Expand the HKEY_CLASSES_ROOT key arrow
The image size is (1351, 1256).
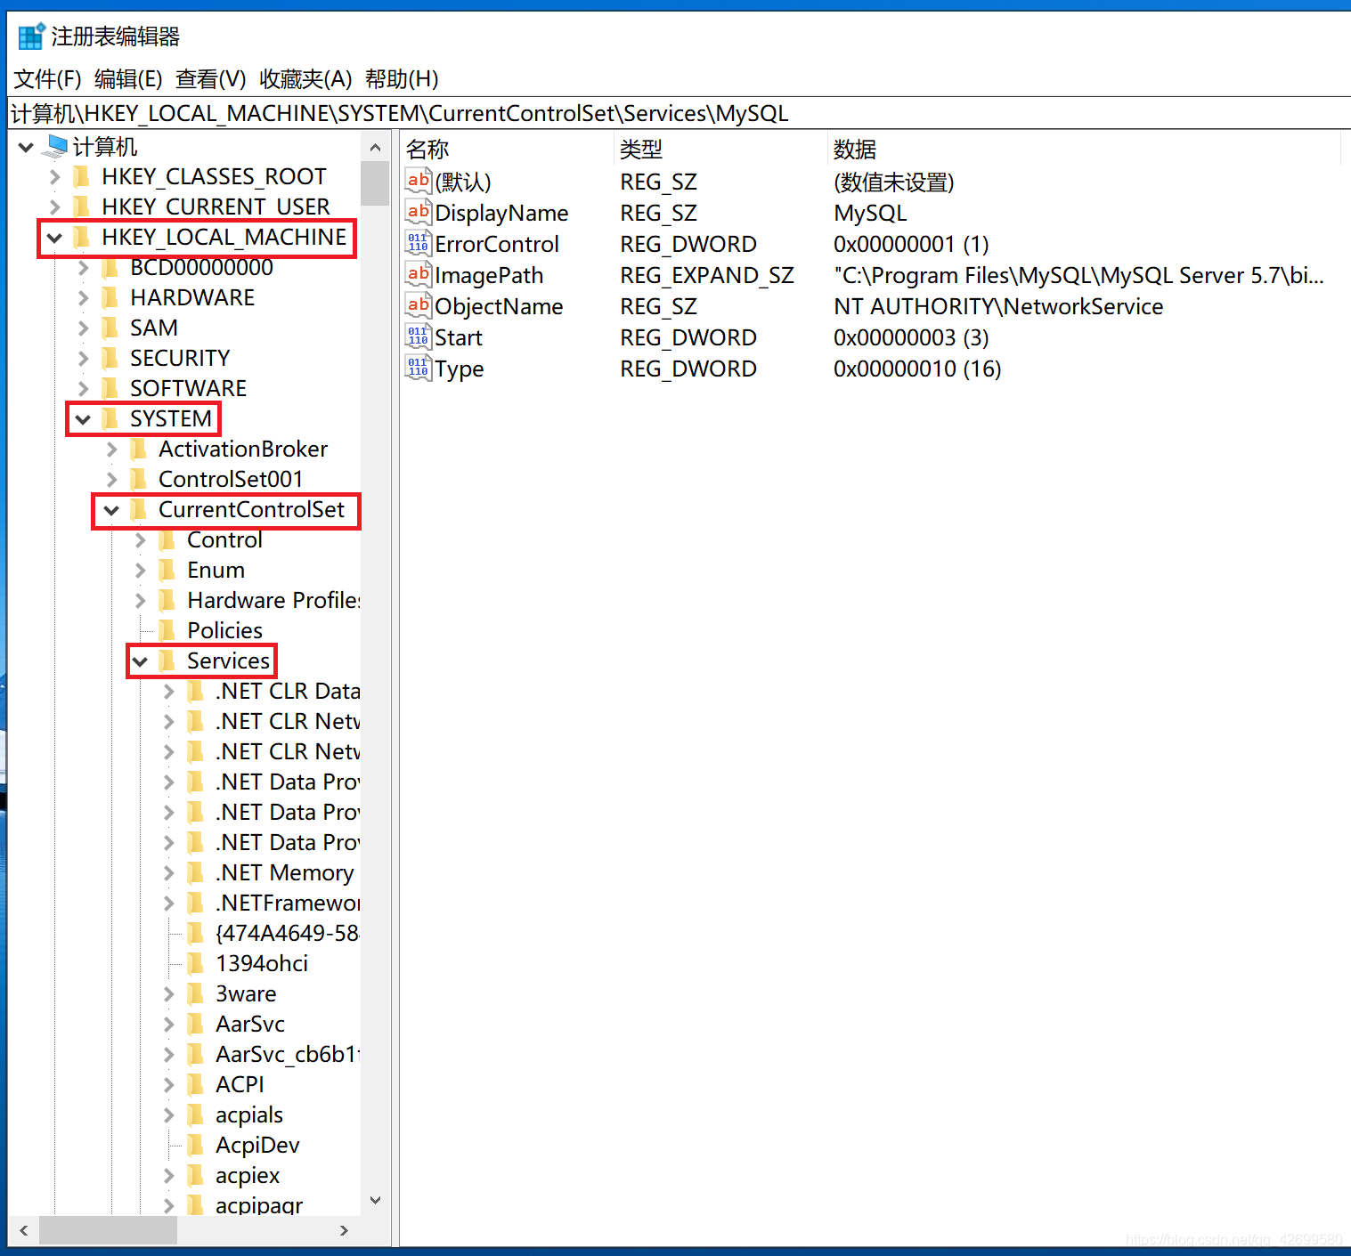pos(55,177)
